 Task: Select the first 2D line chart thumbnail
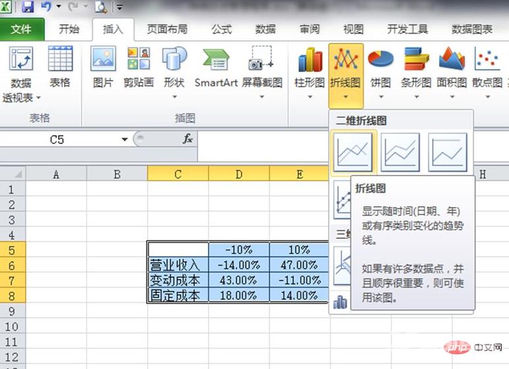click(x=353, y=151)
